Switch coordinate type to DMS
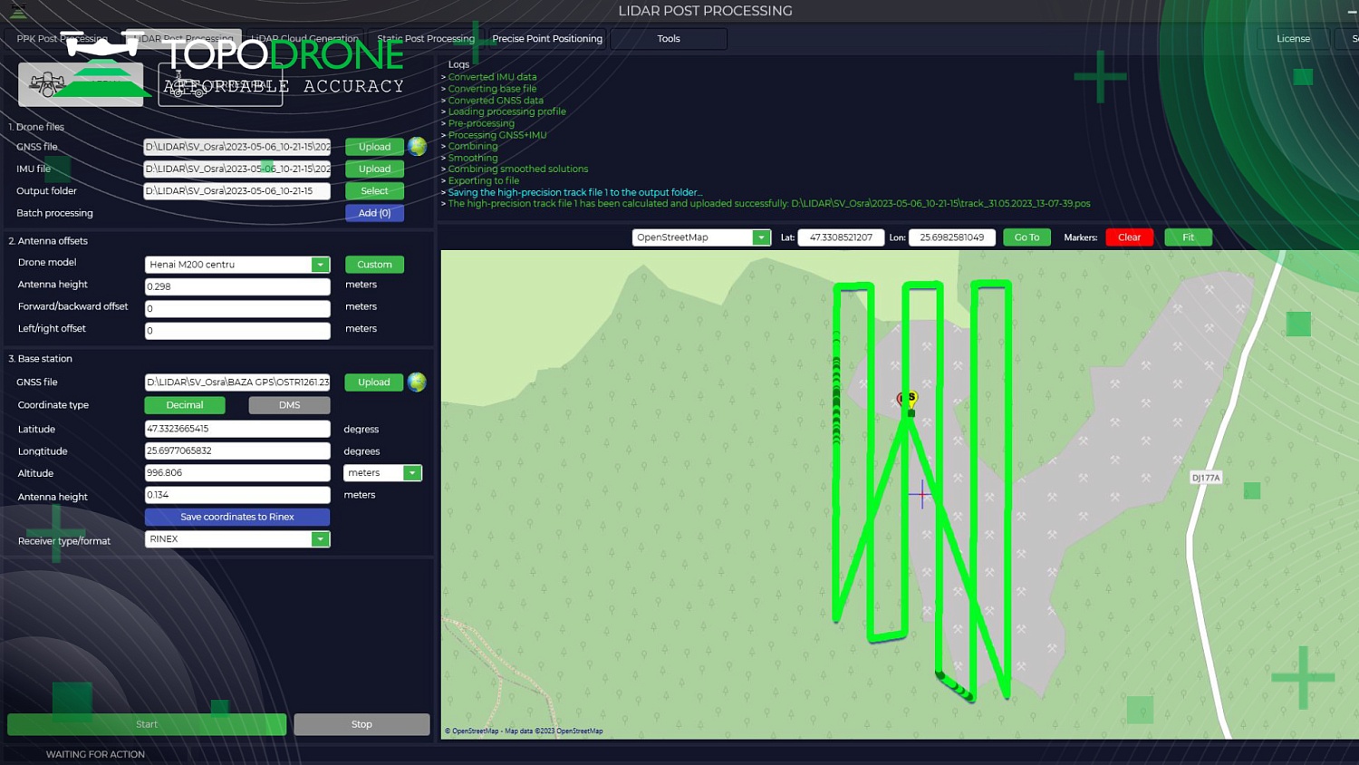Screen dimensions: 1359x765 point(289,405)
